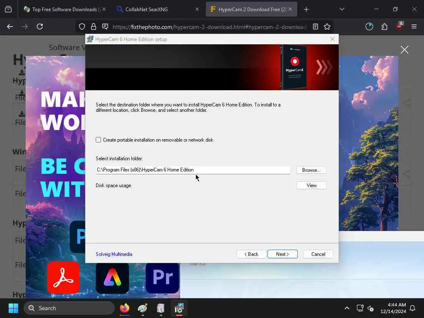Dismiss the browser ad overlay with X
424x318 pixels.
pyautogui.click(x=404, y=50)
